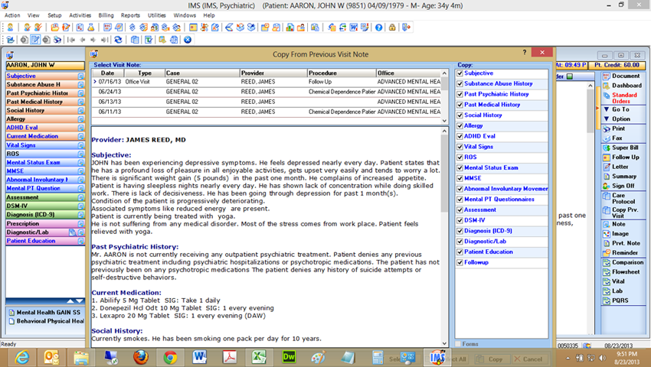Uncheck the Subjective copy checkbox
Screen dimensions: 651x367
click(x=460, y=73)
